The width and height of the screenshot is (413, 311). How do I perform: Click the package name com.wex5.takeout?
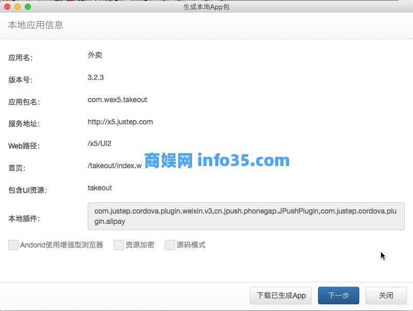117,100
